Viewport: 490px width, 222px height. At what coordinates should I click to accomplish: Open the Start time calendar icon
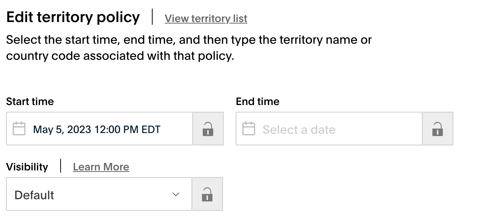pos(19,129)
